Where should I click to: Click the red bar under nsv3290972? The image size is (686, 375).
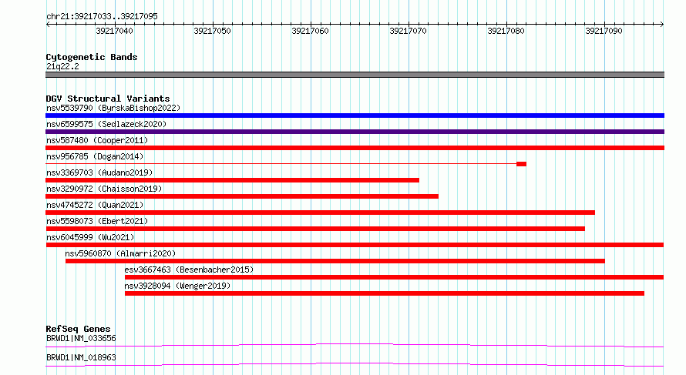click(x=242, y=196)
